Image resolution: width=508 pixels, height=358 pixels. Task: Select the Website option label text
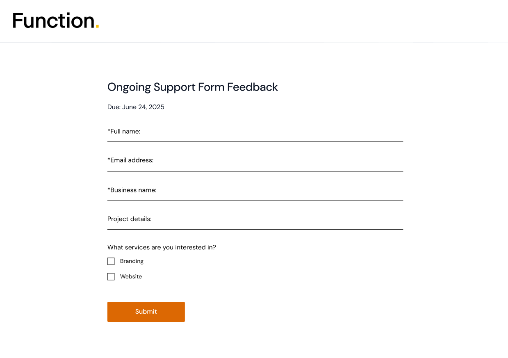pos(131,277)
